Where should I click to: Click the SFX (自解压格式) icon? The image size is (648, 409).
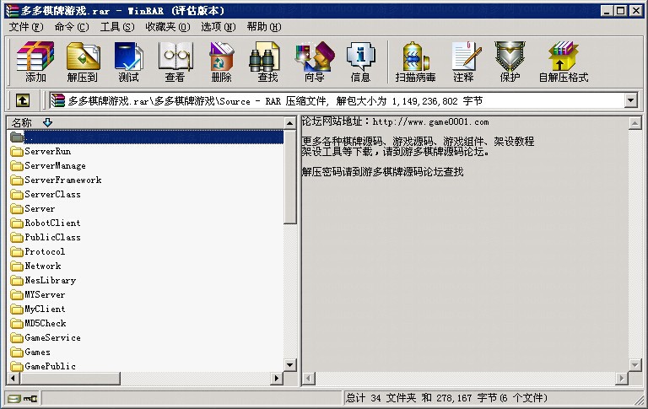[564, 62]
